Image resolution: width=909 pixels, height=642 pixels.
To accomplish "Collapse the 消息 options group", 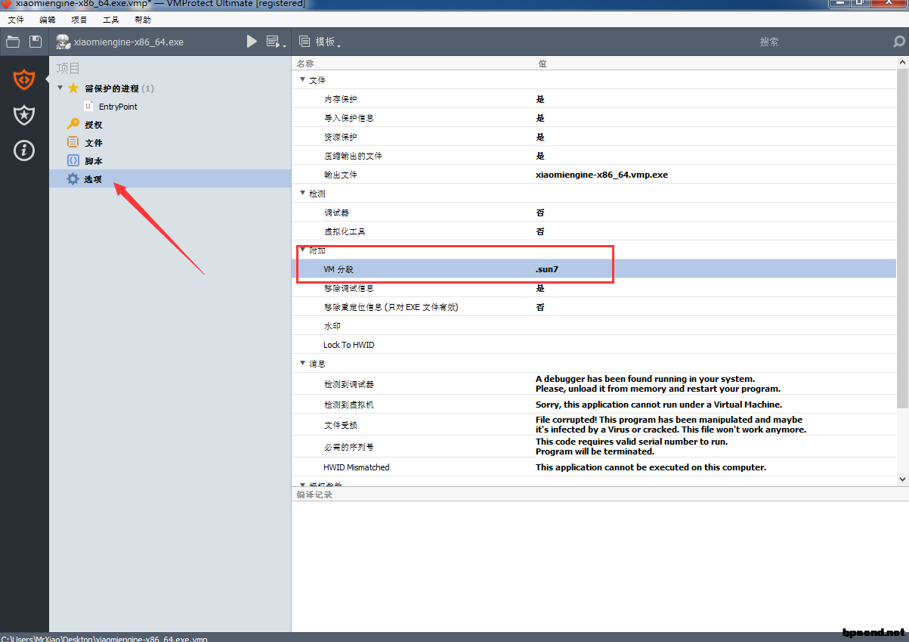I will (x=302, y=364).
